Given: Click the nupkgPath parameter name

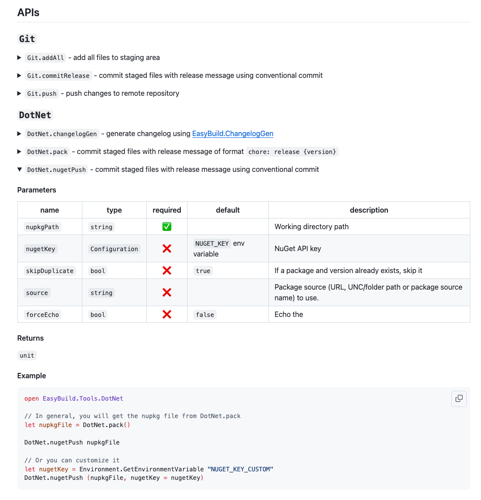Looking at the screenshot, I should tap(42, 227).
